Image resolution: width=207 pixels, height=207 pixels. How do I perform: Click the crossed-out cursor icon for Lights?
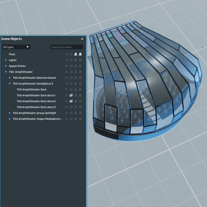tap(66, 60)
